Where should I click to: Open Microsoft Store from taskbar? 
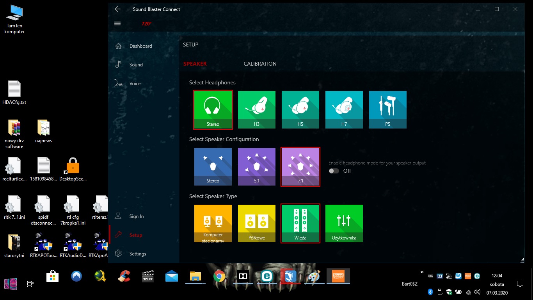[x=52, y=277]
